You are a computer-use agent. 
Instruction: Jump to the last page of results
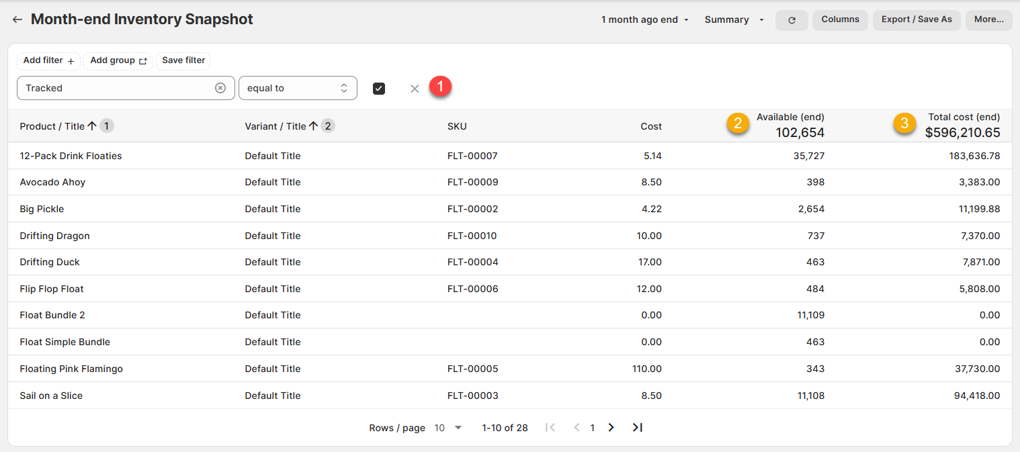coord(638,428)
